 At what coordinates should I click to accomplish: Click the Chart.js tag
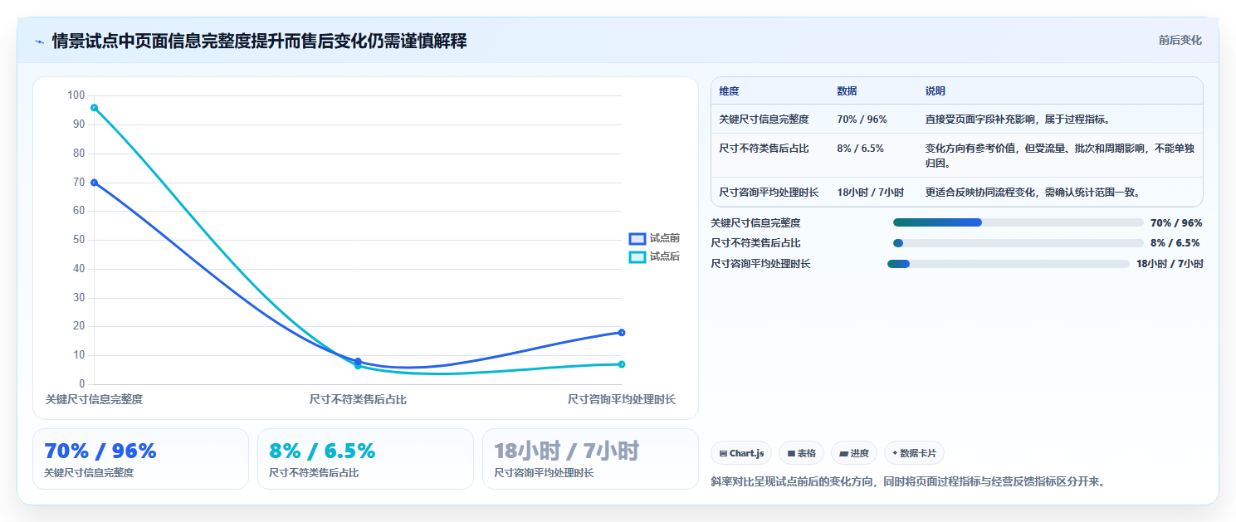click(x=741, y=453)
